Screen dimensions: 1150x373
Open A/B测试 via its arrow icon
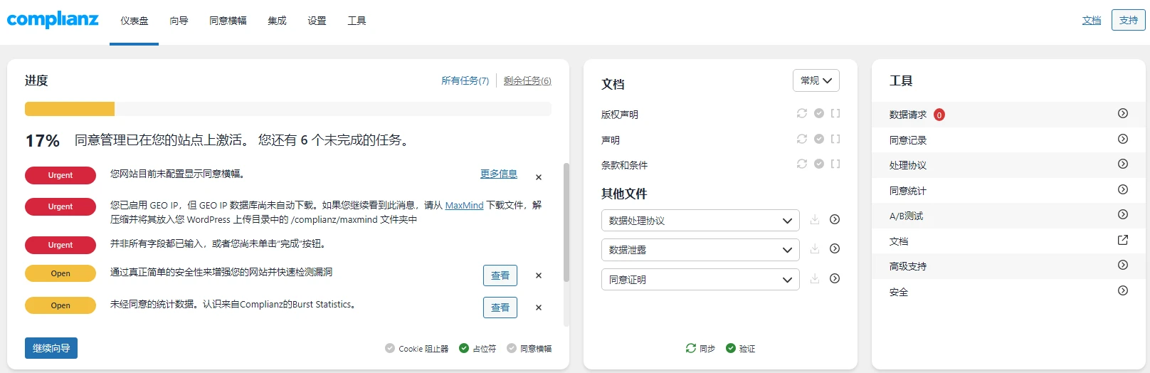pyautogui.click(x=1123, y=214)
